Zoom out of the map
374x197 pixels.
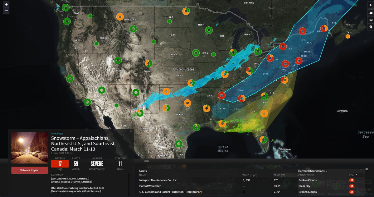tap(6, 11)
